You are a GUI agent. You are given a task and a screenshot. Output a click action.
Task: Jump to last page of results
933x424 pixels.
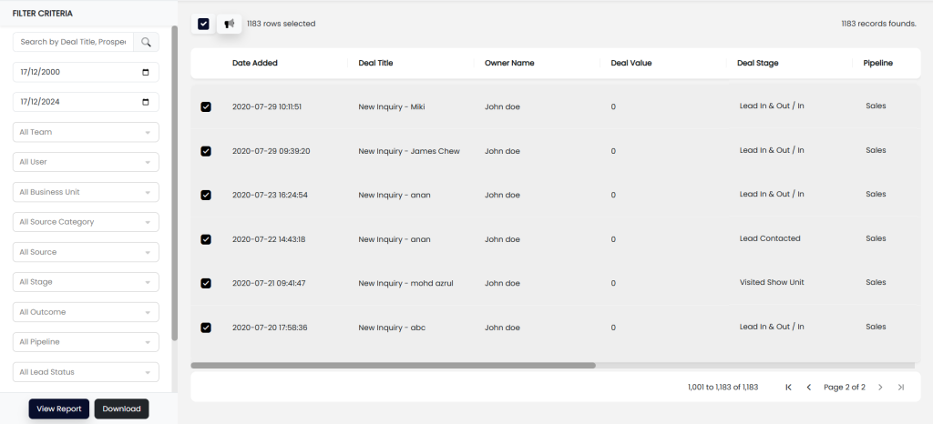click(x=901, y=388)
